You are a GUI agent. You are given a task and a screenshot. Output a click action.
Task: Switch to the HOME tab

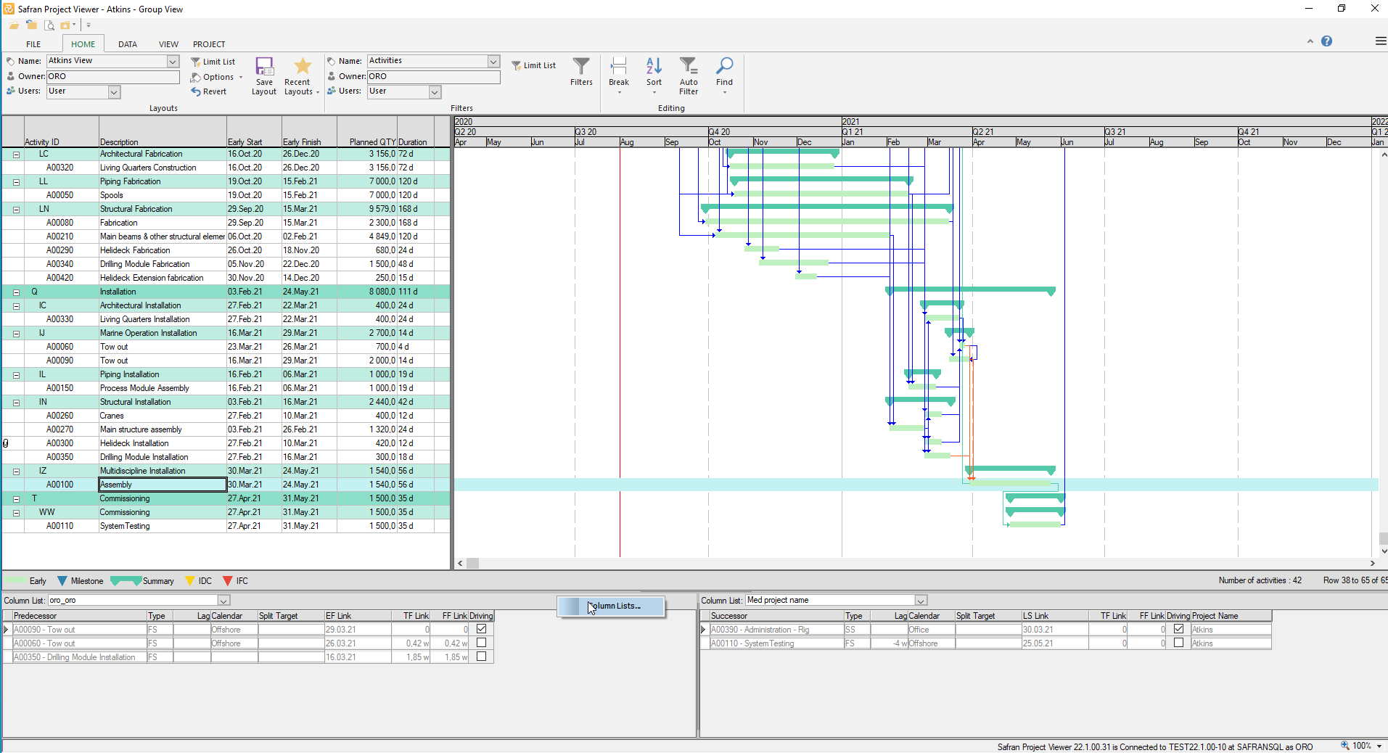(83, 44)
